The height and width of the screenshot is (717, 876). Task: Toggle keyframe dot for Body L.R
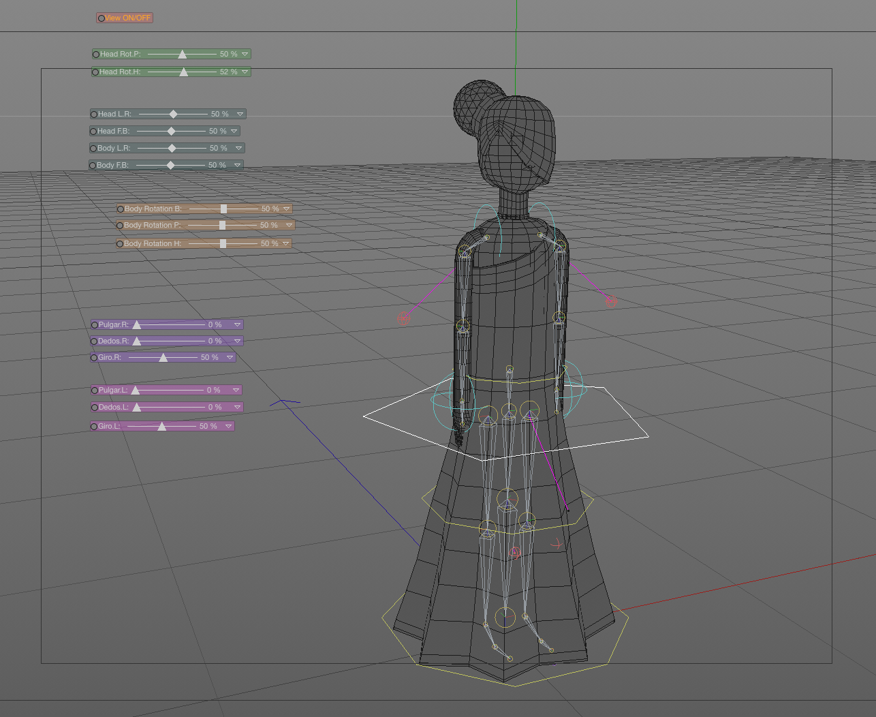point(93,149)
